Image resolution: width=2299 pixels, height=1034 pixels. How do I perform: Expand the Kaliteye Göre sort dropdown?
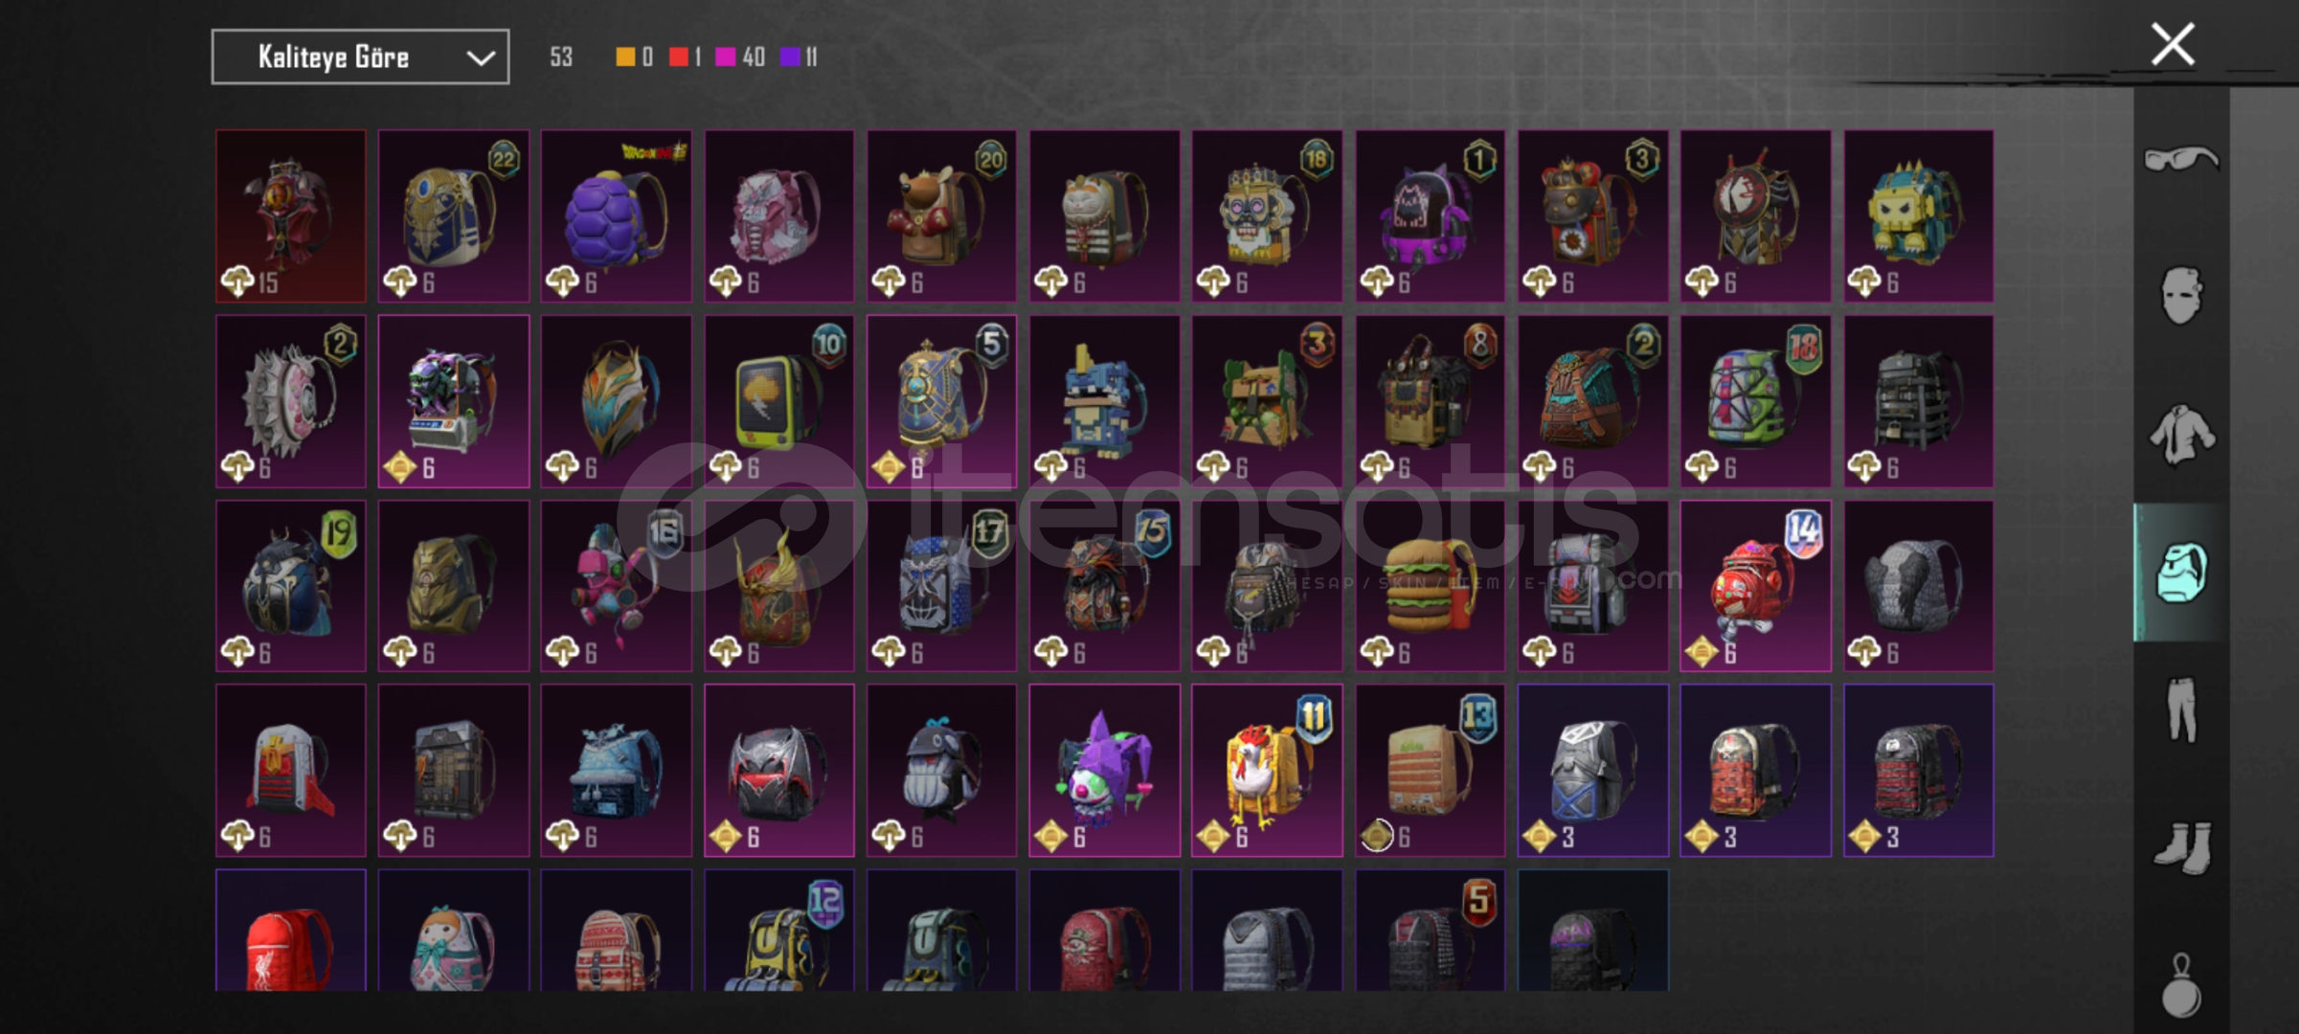pos(360,57)
